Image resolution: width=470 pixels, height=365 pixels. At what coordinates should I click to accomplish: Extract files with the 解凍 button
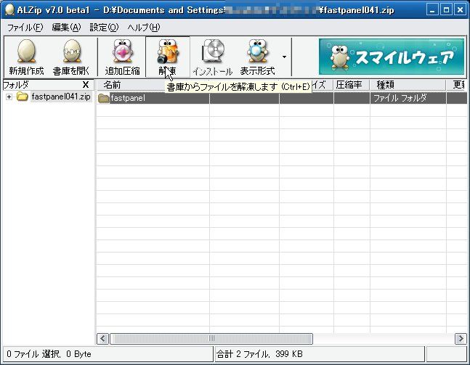tap(168, 57)
